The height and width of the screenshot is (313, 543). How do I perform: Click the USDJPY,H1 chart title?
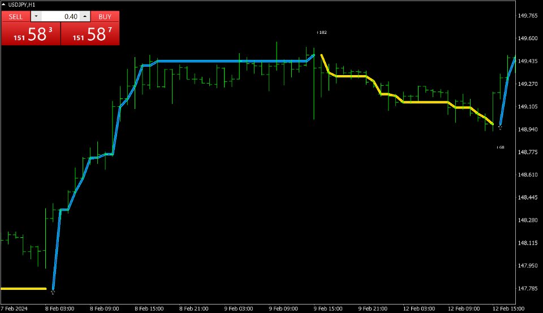click(x=21, y=5)
